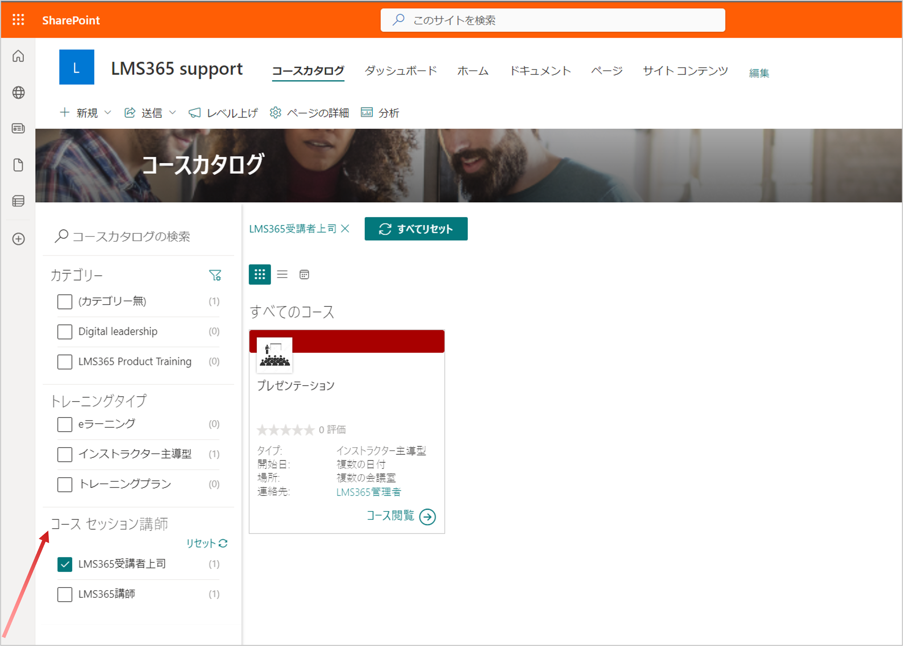Click the カテゴリー section heading
The image size is (903, 646).
coord(77,275)
